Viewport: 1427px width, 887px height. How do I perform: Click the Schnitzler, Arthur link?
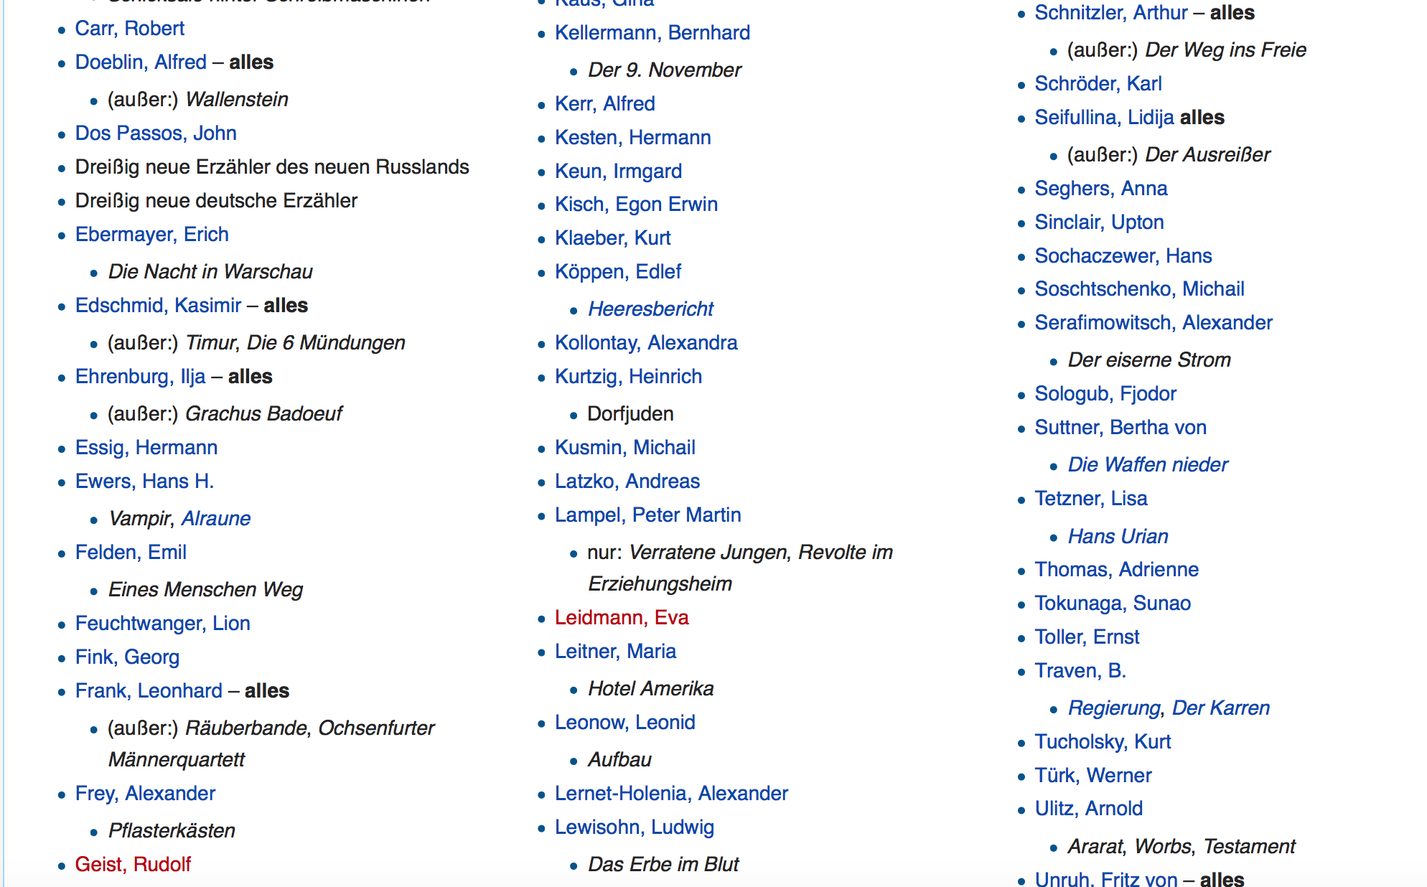click(x=1110, y=13)
